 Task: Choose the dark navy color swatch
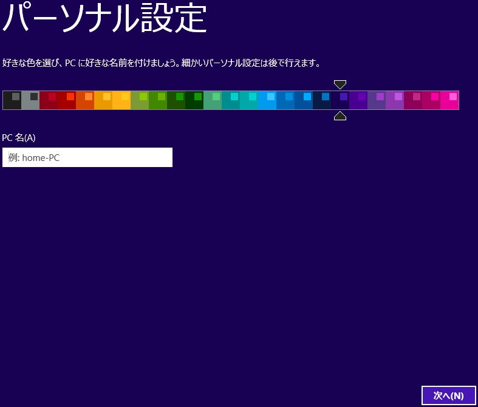(323, 100)
